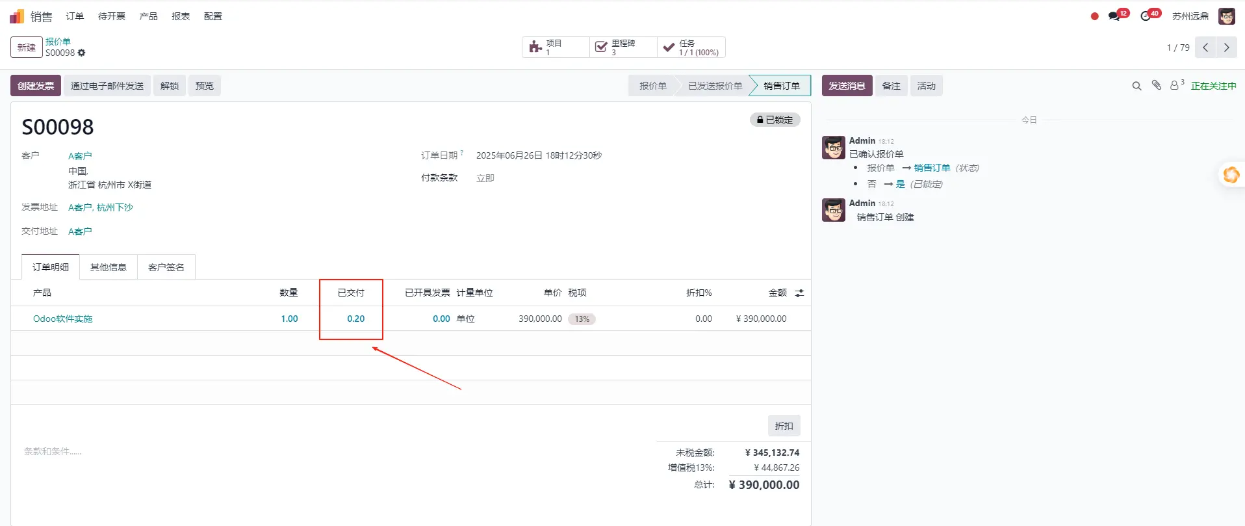
Task: Open the Projects puzzle smart button
Action: [x=556, y=47]
